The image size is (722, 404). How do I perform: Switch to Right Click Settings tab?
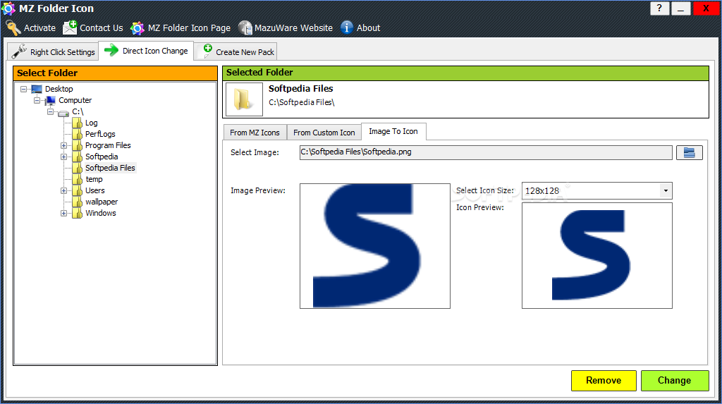pyautogui.click(x=53, y=51)
